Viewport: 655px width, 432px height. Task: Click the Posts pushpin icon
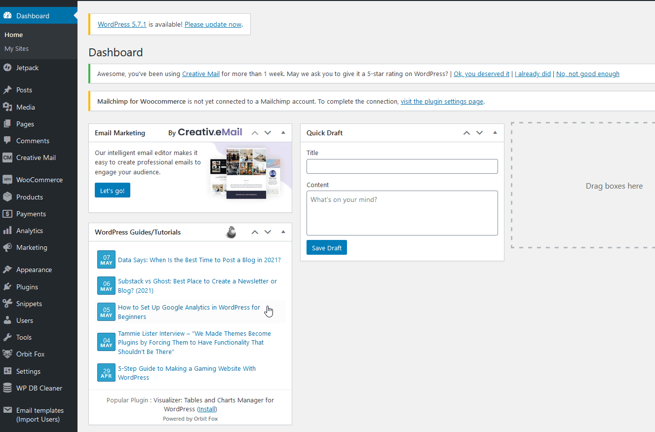coord(7,90)
